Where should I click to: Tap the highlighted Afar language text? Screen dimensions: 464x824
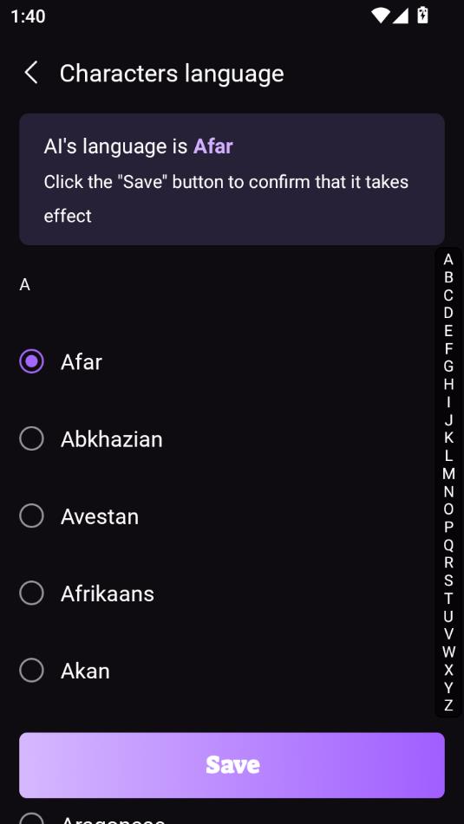[x=213, y=146]
